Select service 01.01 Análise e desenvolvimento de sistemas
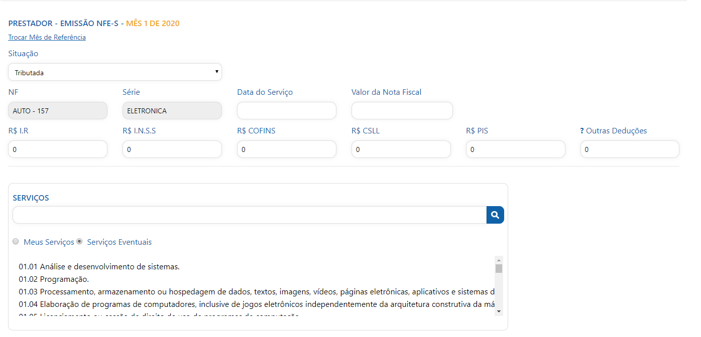 point(99,267)
